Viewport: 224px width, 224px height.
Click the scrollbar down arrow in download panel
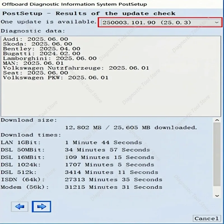coord(217,196)
